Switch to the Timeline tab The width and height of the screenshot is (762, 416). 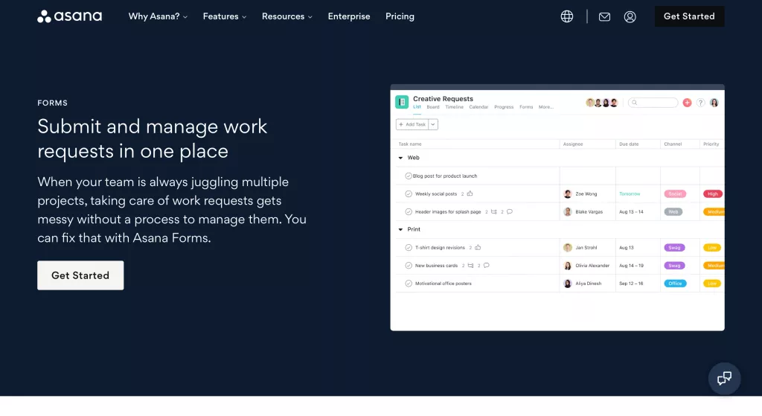pyautogui.click(x=455, y=107)
